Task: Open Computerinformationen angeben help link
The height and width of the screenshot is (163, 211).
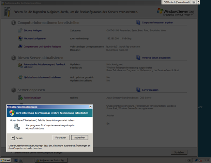Action: tap(157, 23)
